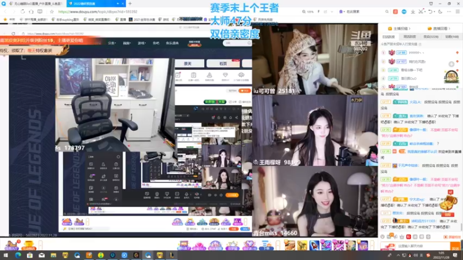
Task: Expand '视频' dropdown in Douyu nav
Action: [127, 43]
